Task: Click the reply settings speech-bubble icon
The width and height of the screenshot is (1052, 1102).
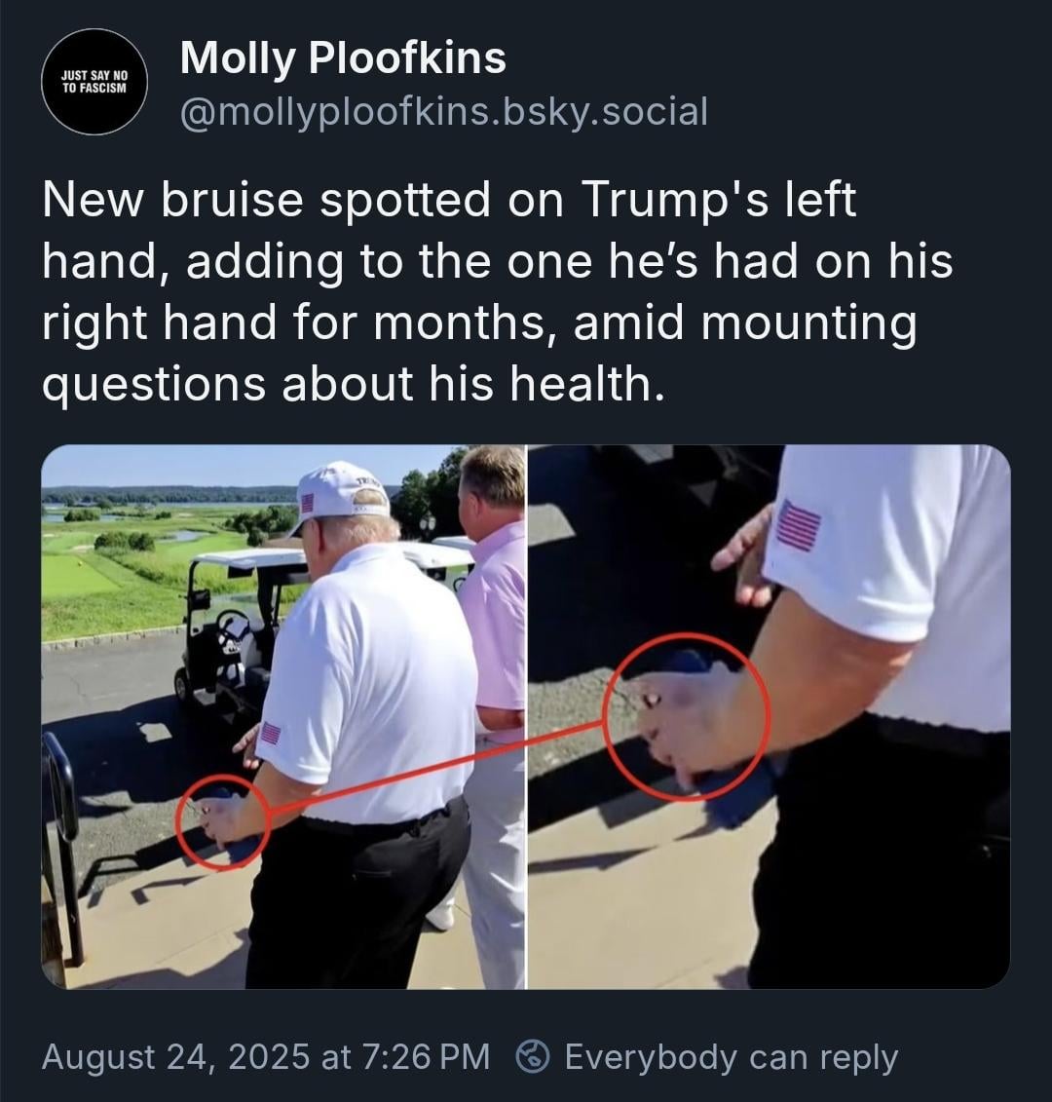Action: [533, 1056]
